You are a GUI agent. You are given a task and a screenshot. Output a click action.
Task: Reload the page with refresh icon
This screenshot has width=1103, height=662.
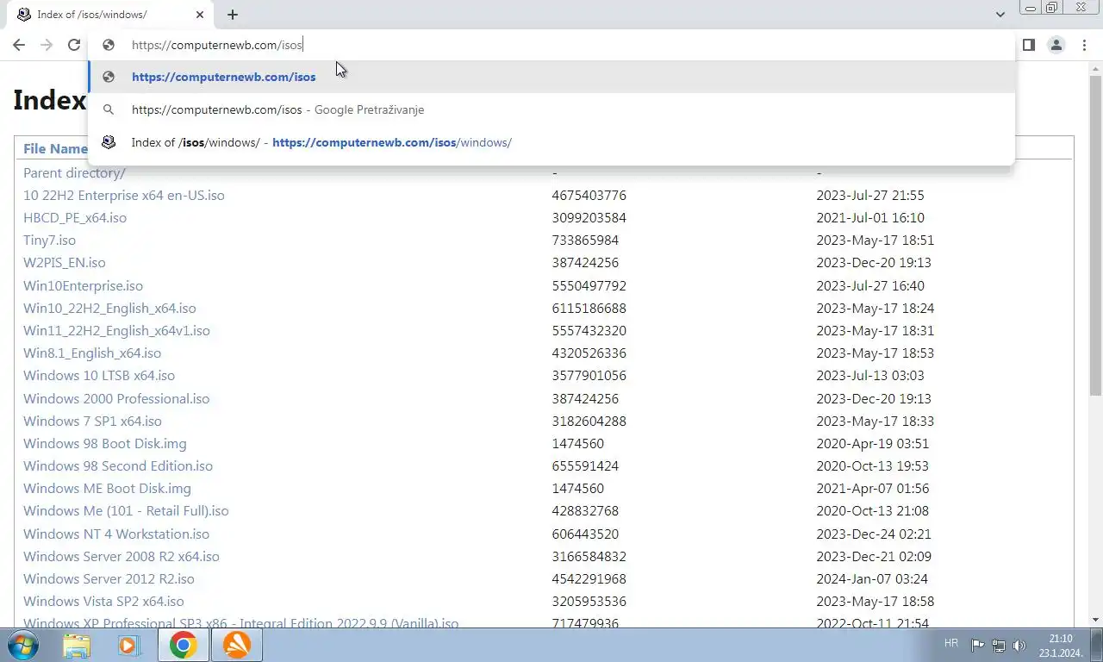click(74, 45)
